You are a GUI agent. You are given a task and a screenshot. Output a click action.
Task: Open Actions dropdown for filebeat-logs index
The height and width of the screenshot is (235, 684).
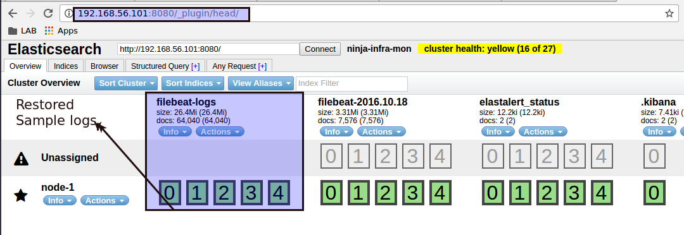(220, 131)
